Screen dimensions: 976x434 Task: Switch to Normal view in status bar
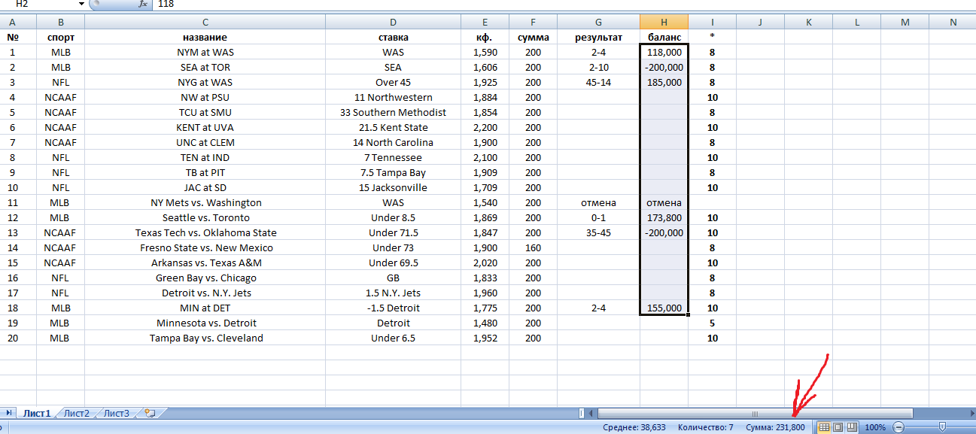824,427
